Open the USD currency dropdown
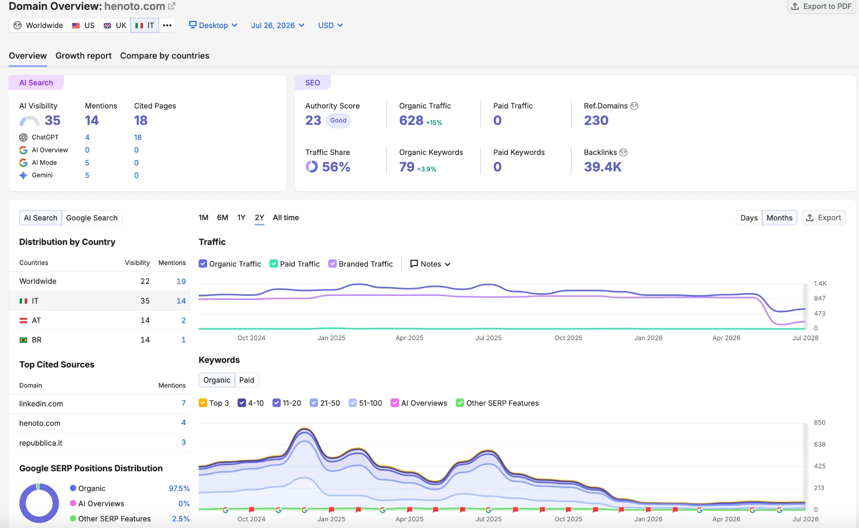The image size is (859, 528). (x=331, y=25)
